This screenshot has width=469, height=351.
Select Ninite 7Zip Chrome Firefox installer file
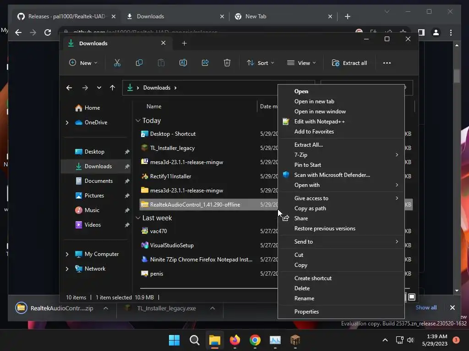tap(201, 260)
